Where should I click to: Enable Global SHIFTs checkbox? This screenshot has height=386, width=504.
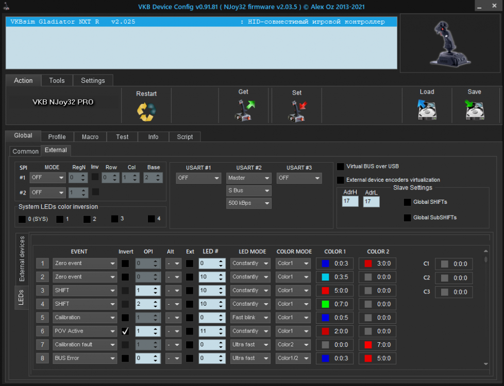[x=407, y=202]
